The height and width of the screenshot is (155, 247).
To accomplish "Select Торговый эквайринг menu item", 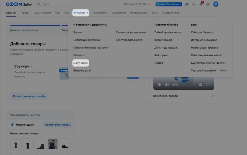I will (204, 71).
